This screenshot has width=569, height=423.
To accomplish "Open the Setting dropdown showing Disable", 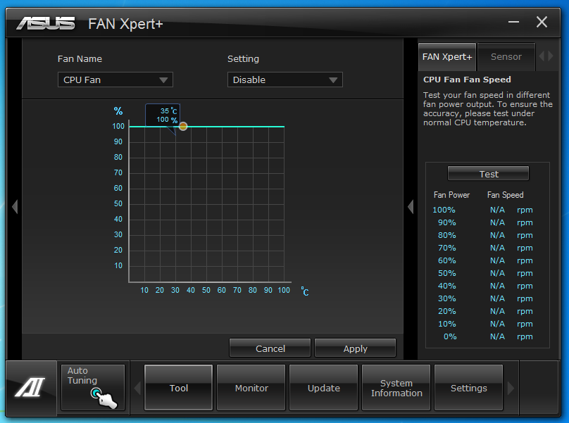I will (x=285, y=80).
